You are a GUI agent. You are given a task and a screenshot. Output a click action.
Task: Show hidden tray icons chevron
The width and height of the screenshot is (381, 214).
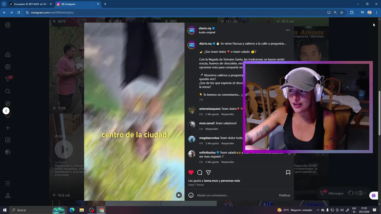tap(318, 210)
